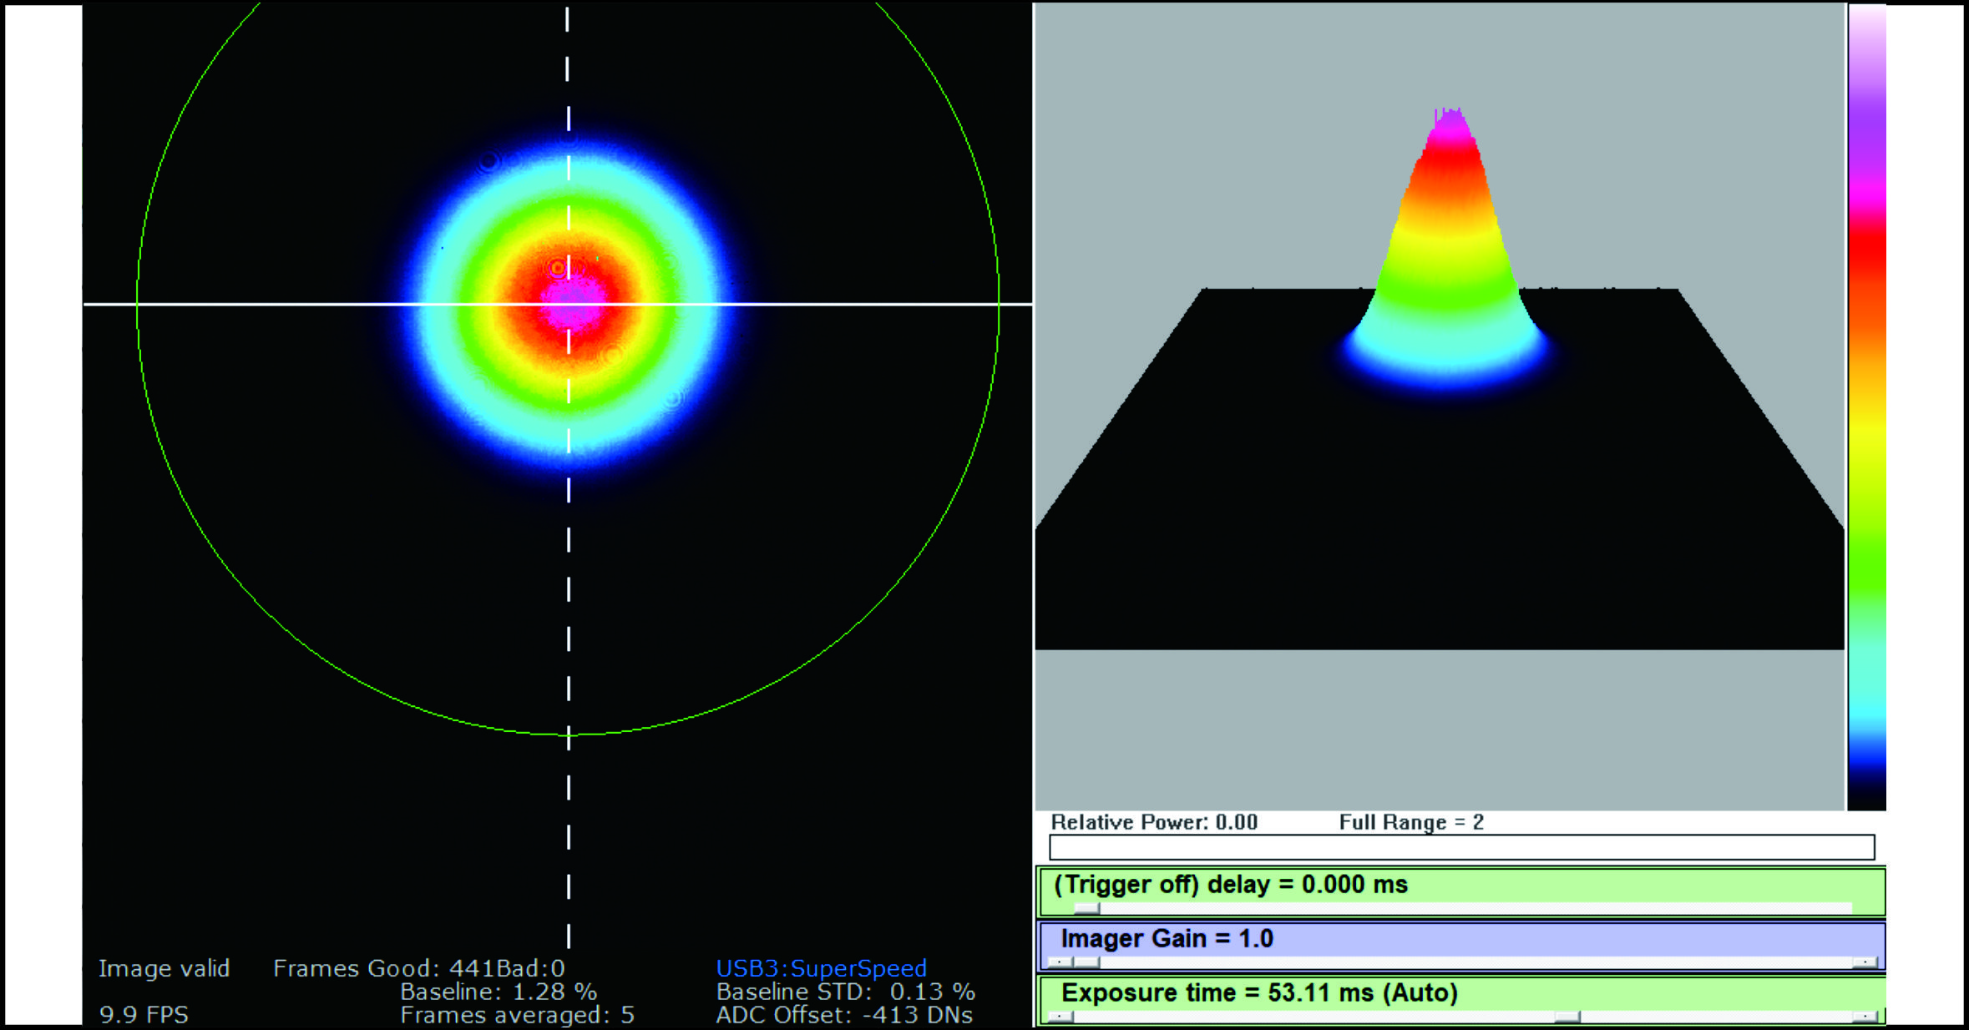Click the Exposure time slider thumb
The image size is (1969, 1030).
click(1567, 1017)
